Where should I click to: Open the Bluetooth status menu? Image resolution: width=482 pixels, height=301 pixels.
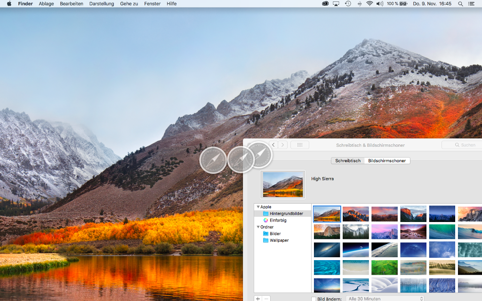[x=359, y=4]
